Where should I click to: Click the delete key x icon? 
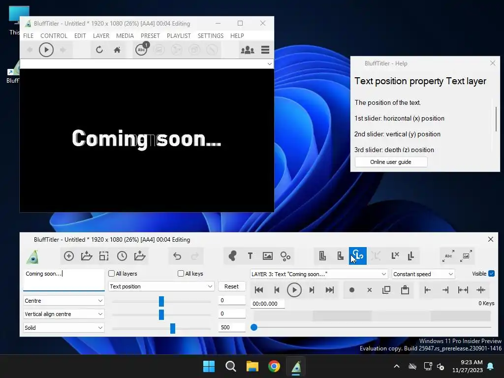click(369, 290)
